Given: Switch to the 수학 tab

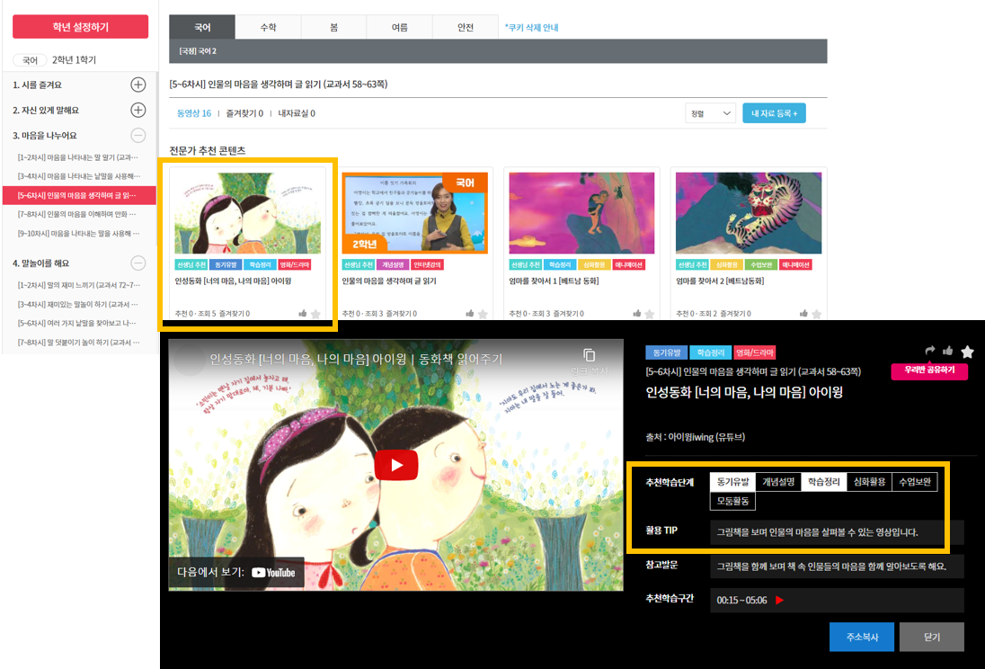Looking at the screenshot, I should point(268,27).
